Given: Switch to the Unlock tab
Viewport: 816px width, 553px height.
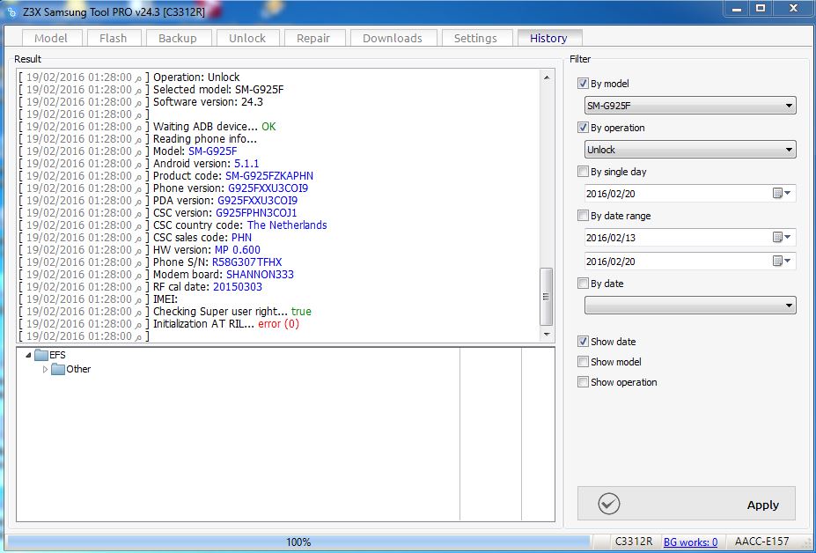Looking at the screenshot, I should [x=247, y=38].
